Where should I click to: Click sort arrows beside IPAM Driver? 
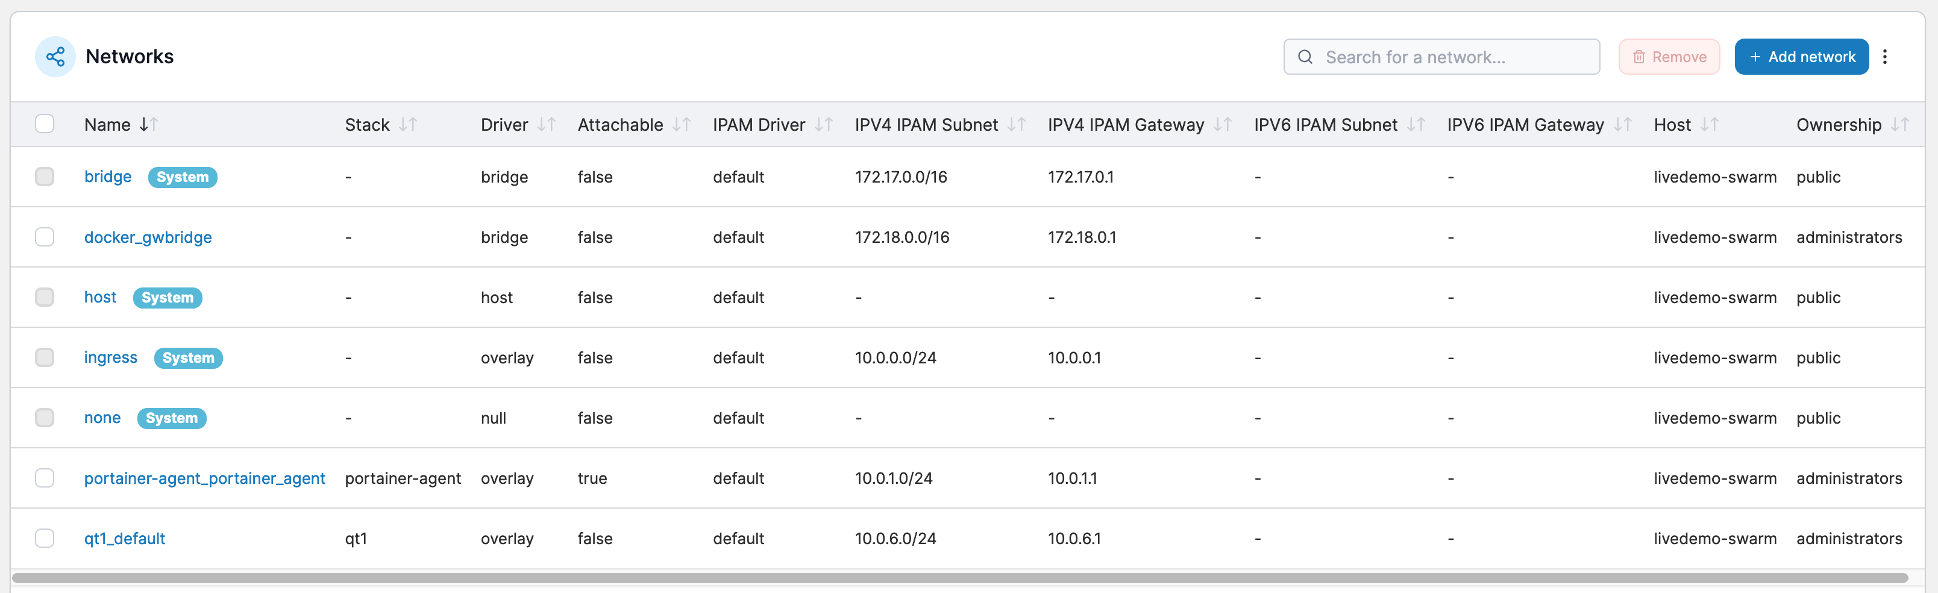(x=824, y=124)
